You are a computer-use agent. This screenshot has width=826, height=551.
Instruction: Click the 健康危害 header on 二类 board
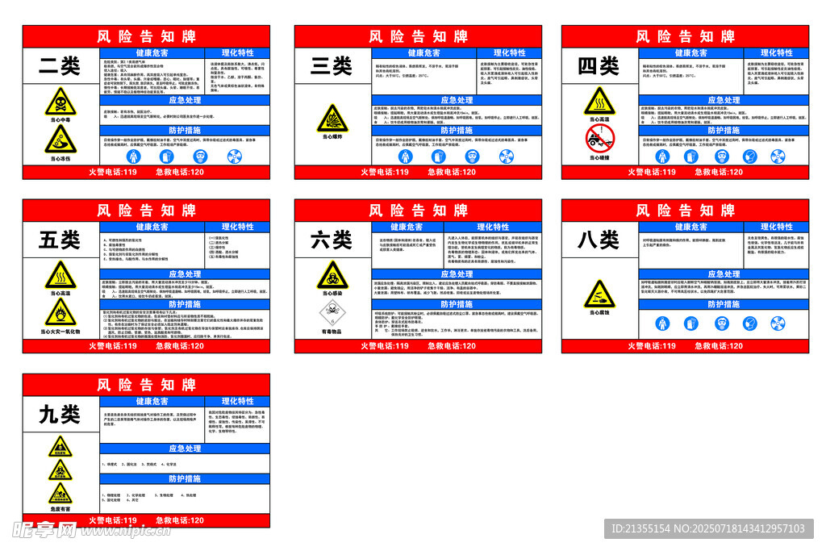[152, 52]
